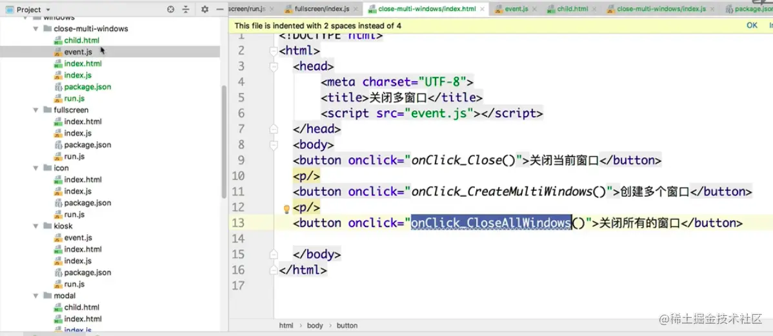Click run.js file icon under close-multi-windows

tap(58, 99)
